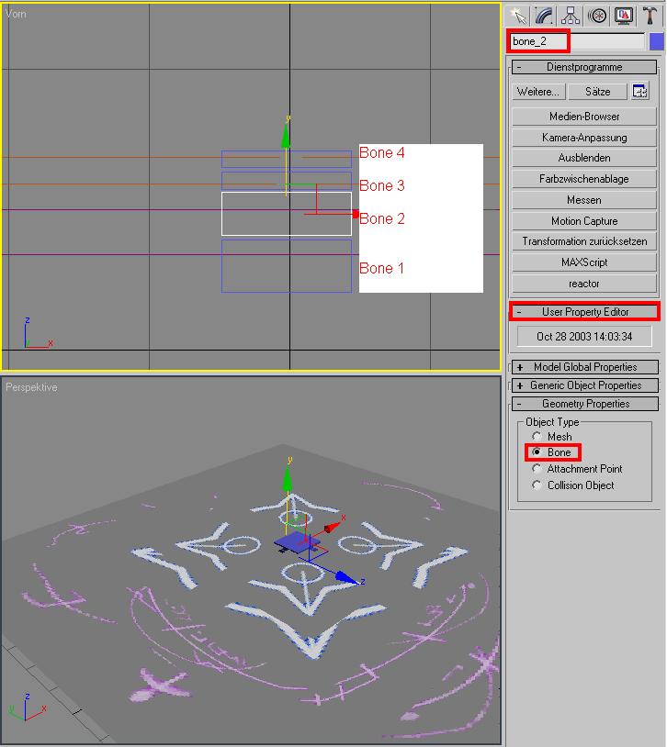
Task: Click the Medien-Browser utility button
Action: click(584, 117)
